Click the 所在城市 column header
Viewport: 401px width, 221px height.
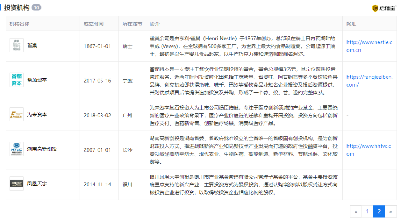[x=132, y=24]
